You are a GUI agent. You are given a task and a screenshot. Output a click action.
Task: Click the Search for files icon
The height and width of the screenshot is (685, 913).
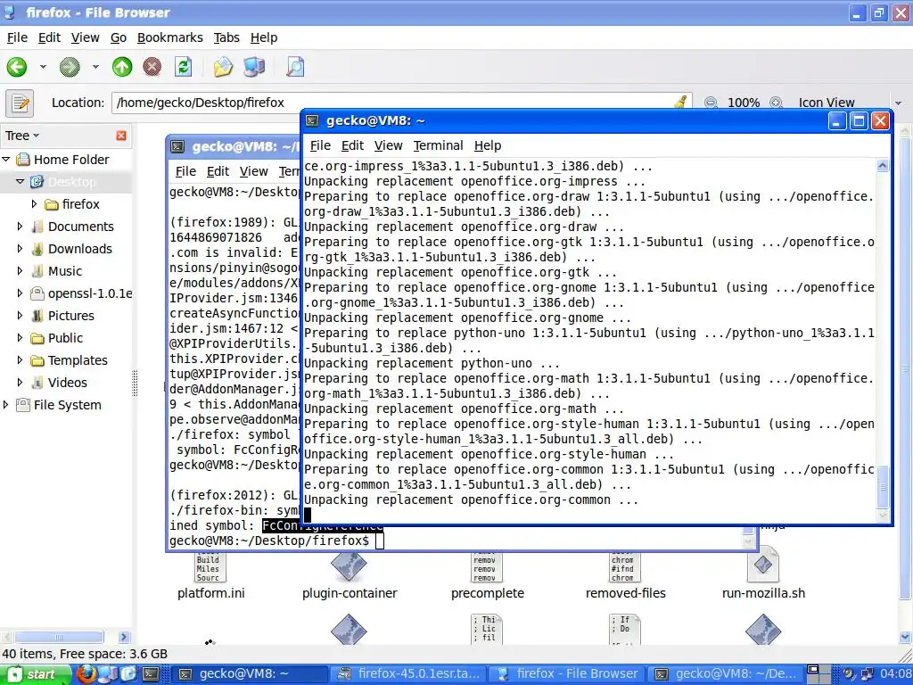pos(295,67)
